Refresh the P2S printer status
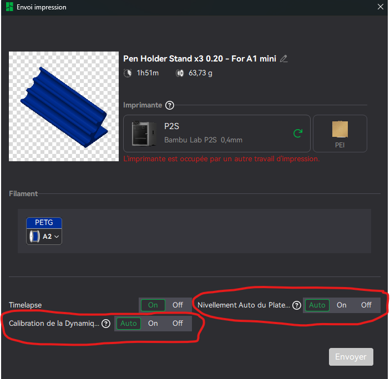 coord(298,134)
